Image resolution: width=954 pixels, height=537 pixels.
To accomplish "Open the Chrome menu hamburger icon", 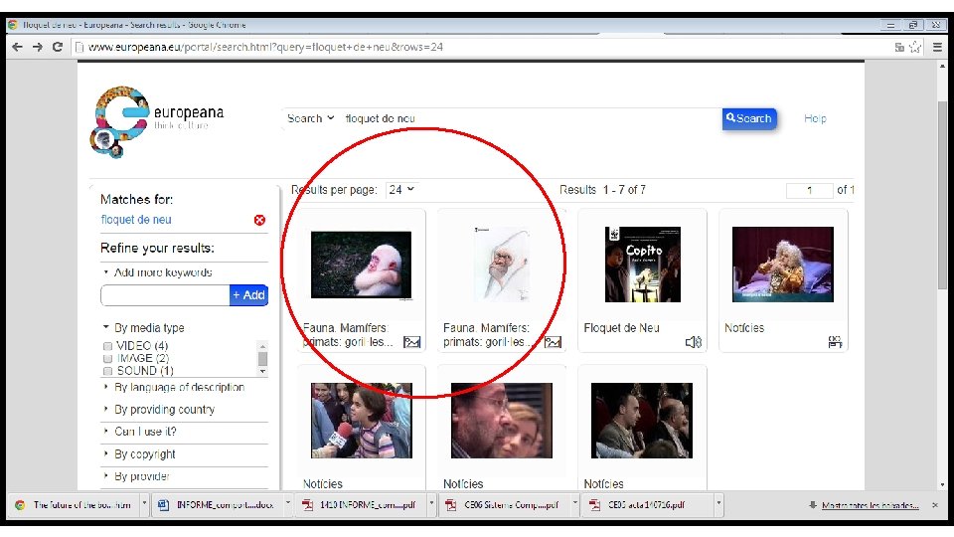I will pos(937,47).
